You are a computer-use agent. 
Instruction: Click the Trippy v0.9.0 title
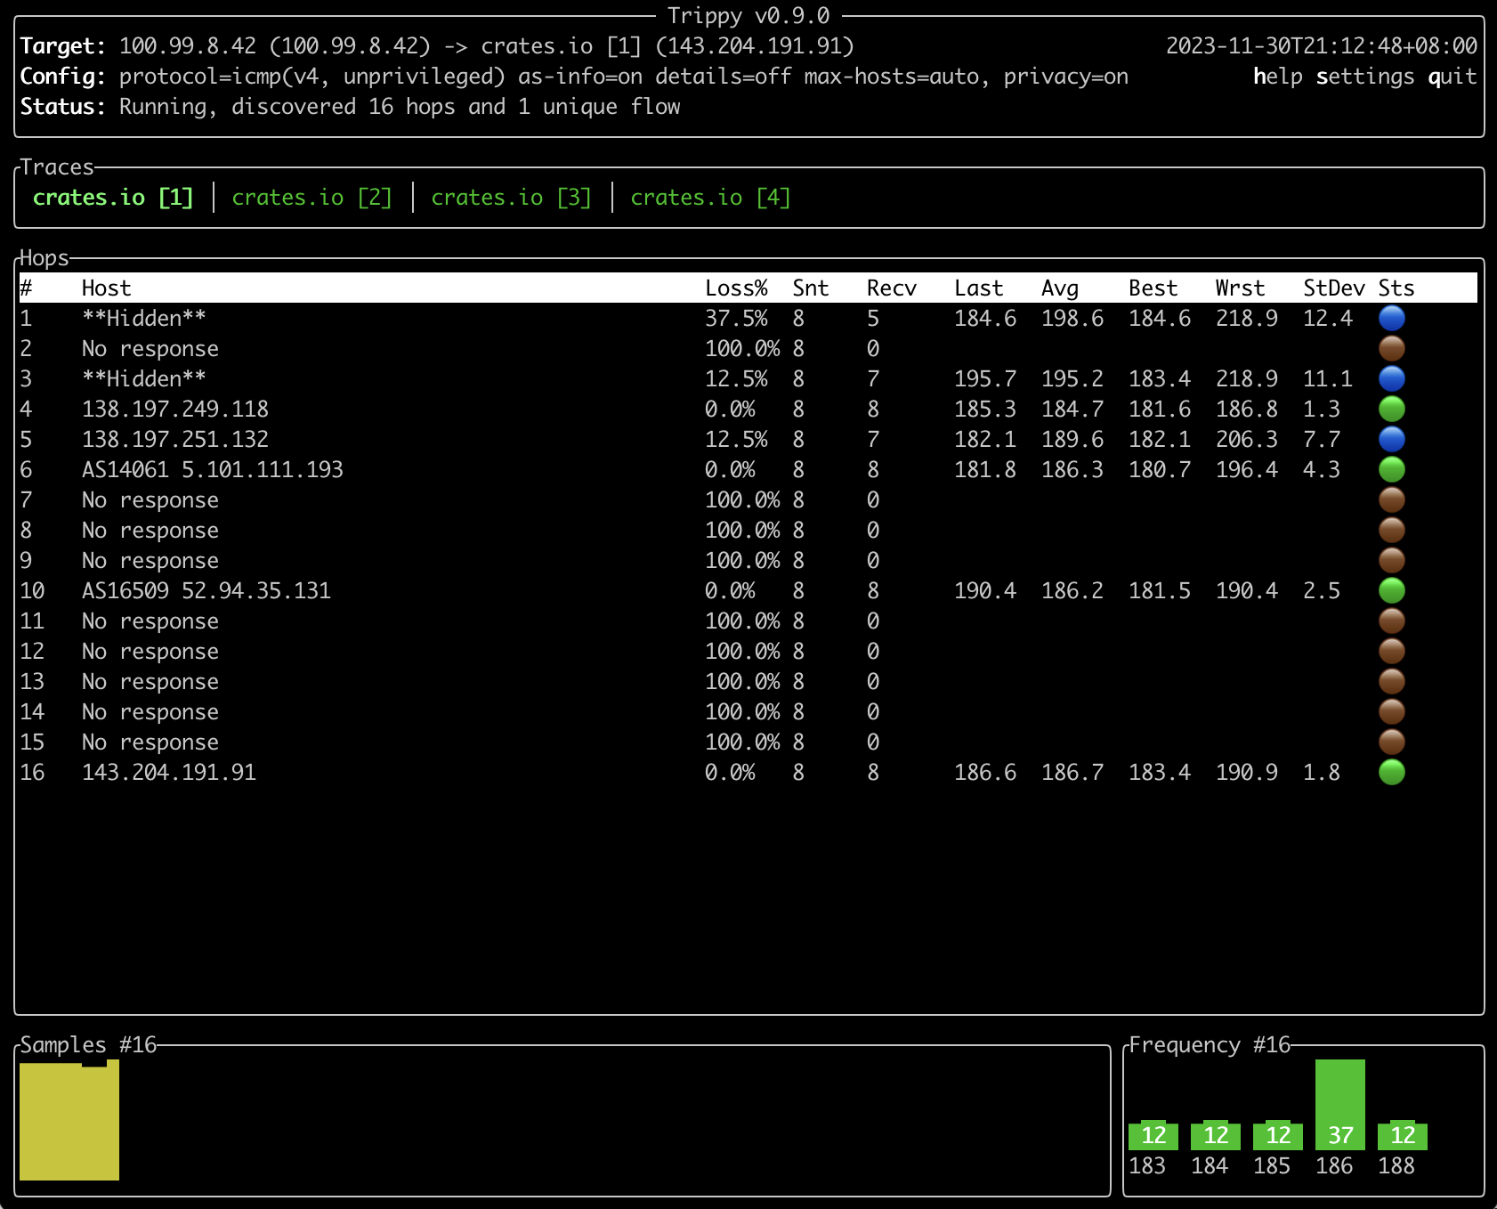pos(748,16)
